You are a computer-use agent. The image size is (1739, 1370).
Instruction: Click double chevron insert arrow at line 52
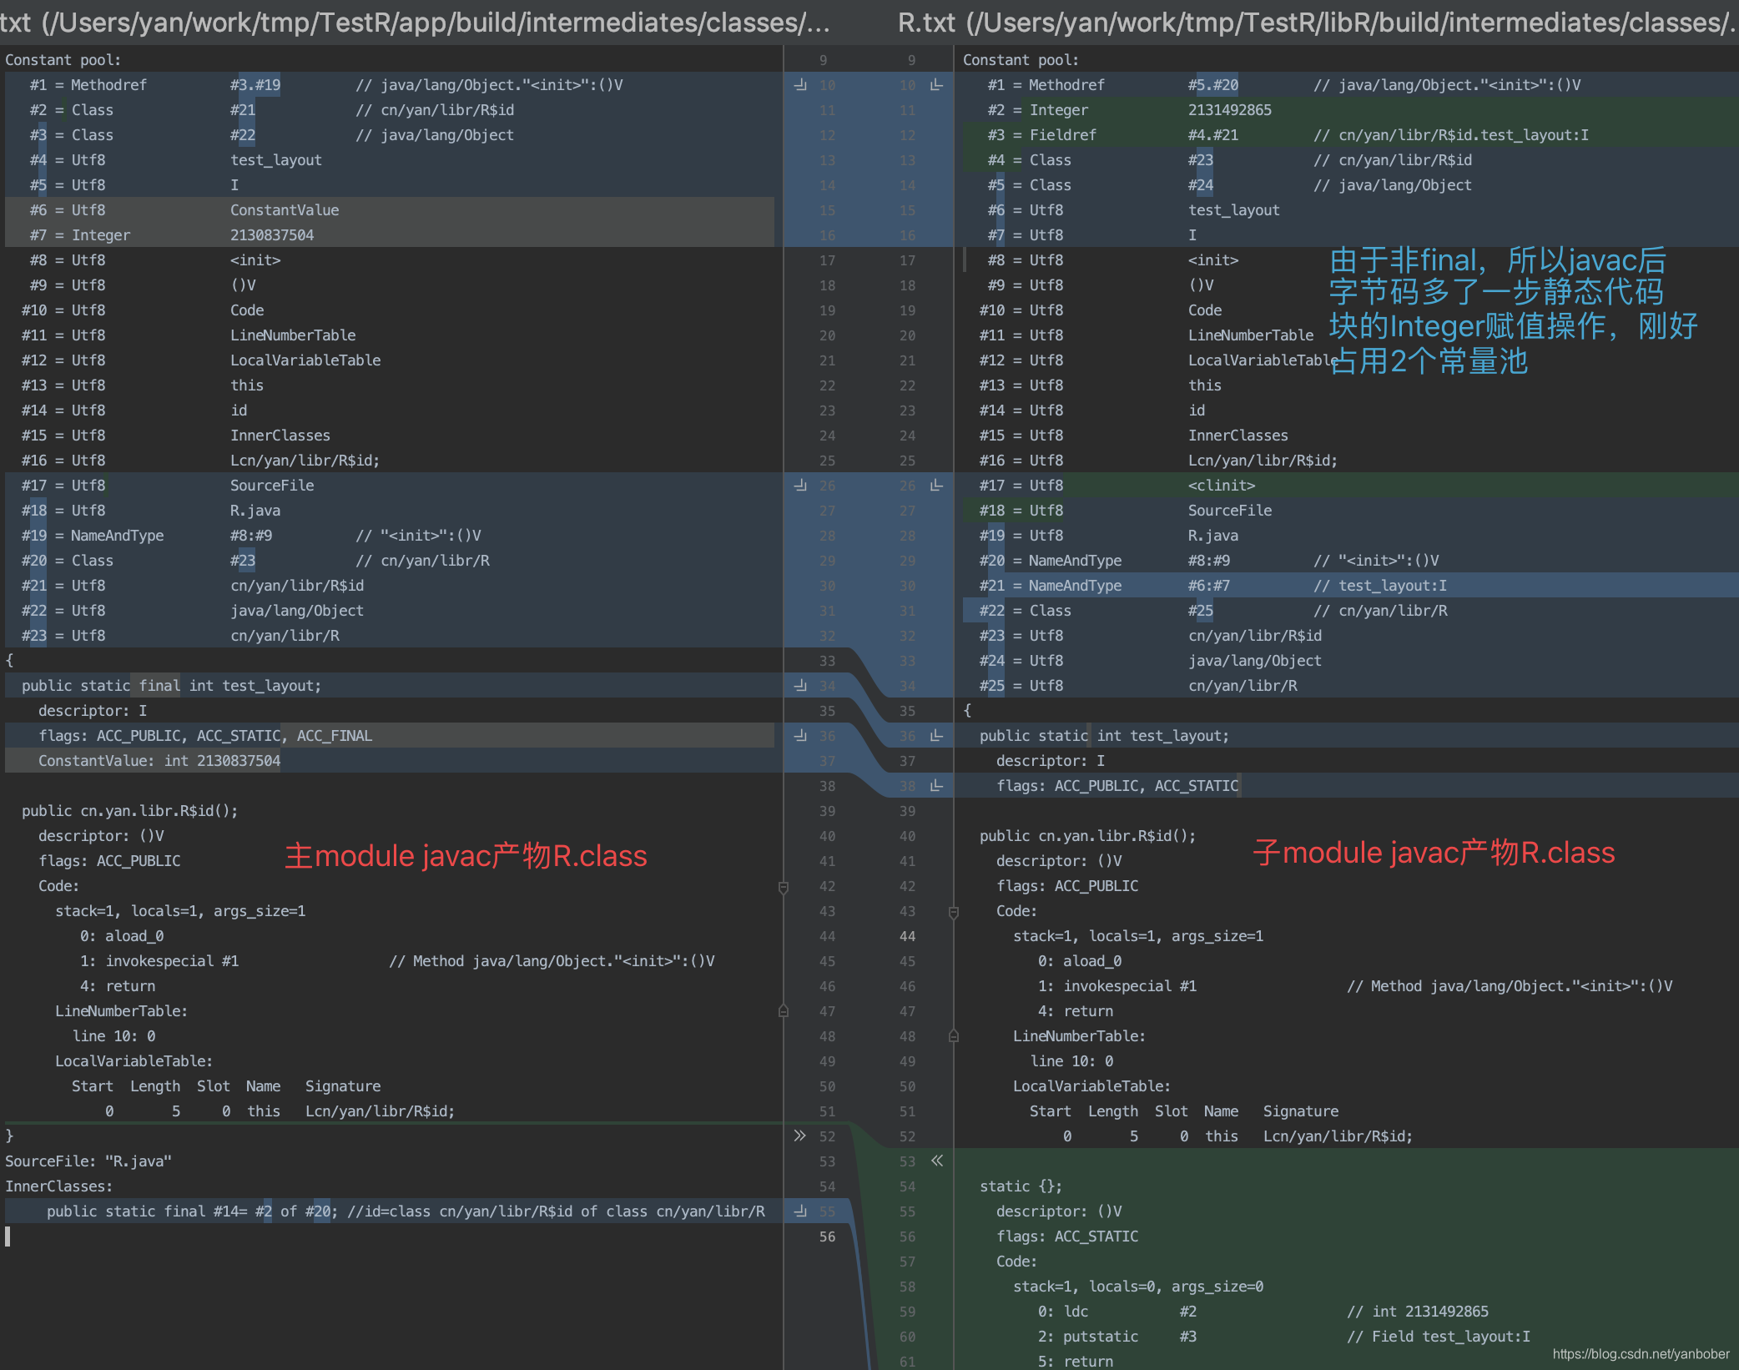click(x=799, y=1136)
